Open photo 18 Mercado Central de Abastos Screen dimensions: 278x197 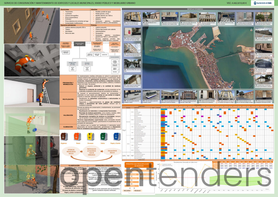(x=170, y=95)
